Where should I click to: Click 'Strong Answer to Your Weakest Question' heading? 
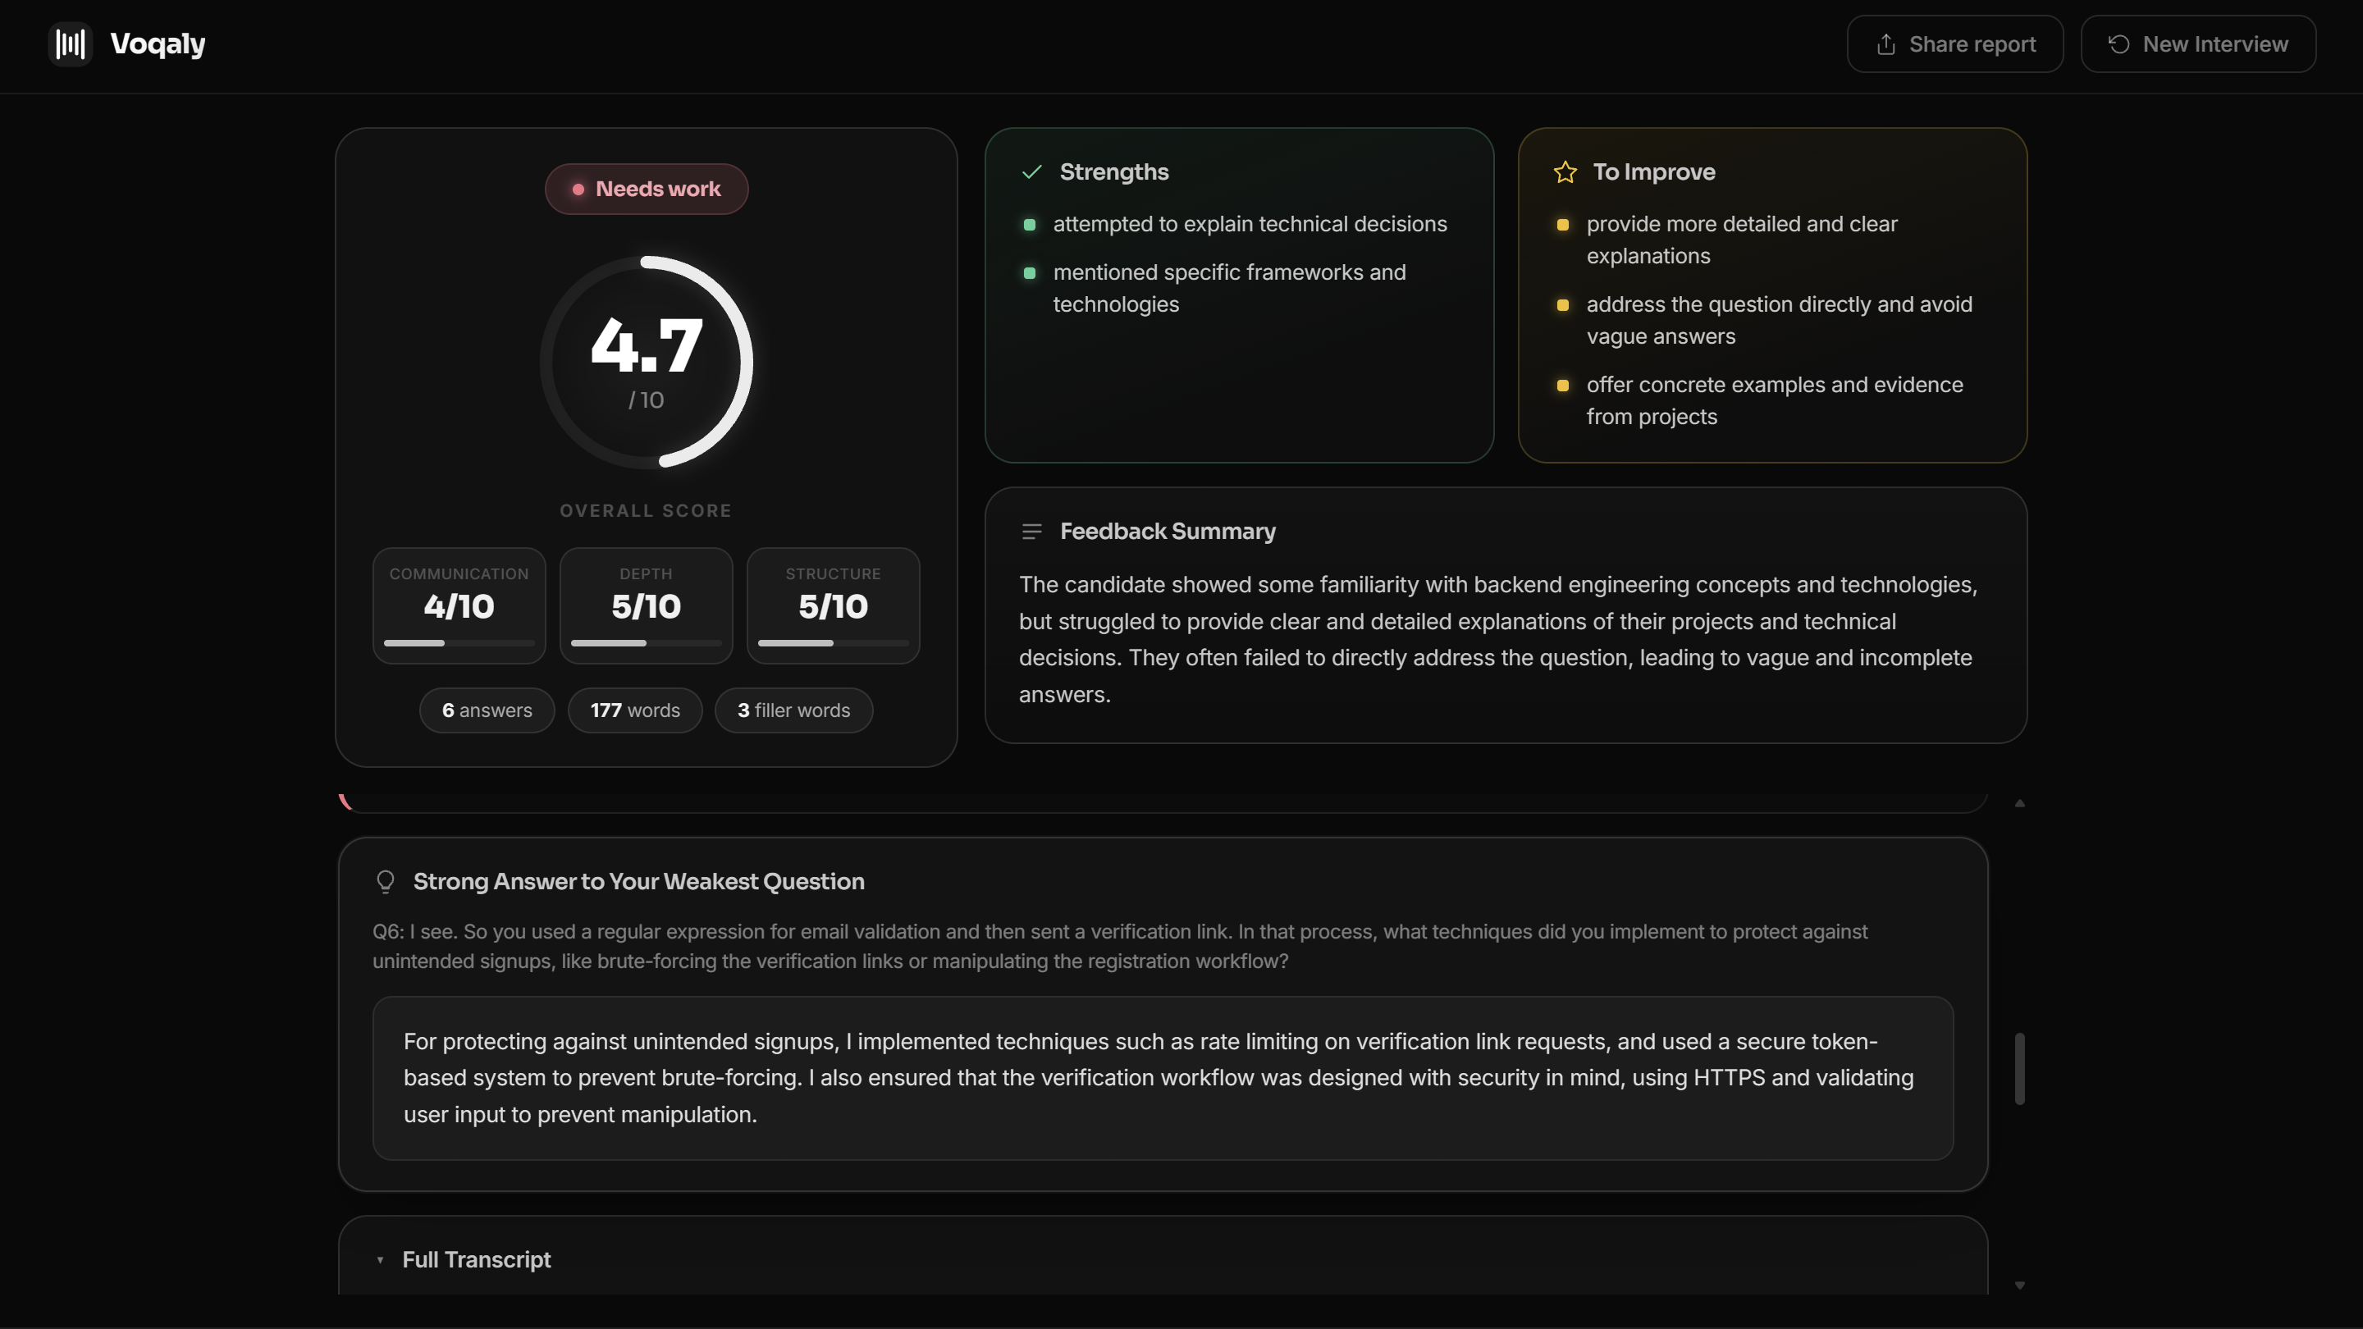coord(638,881)
